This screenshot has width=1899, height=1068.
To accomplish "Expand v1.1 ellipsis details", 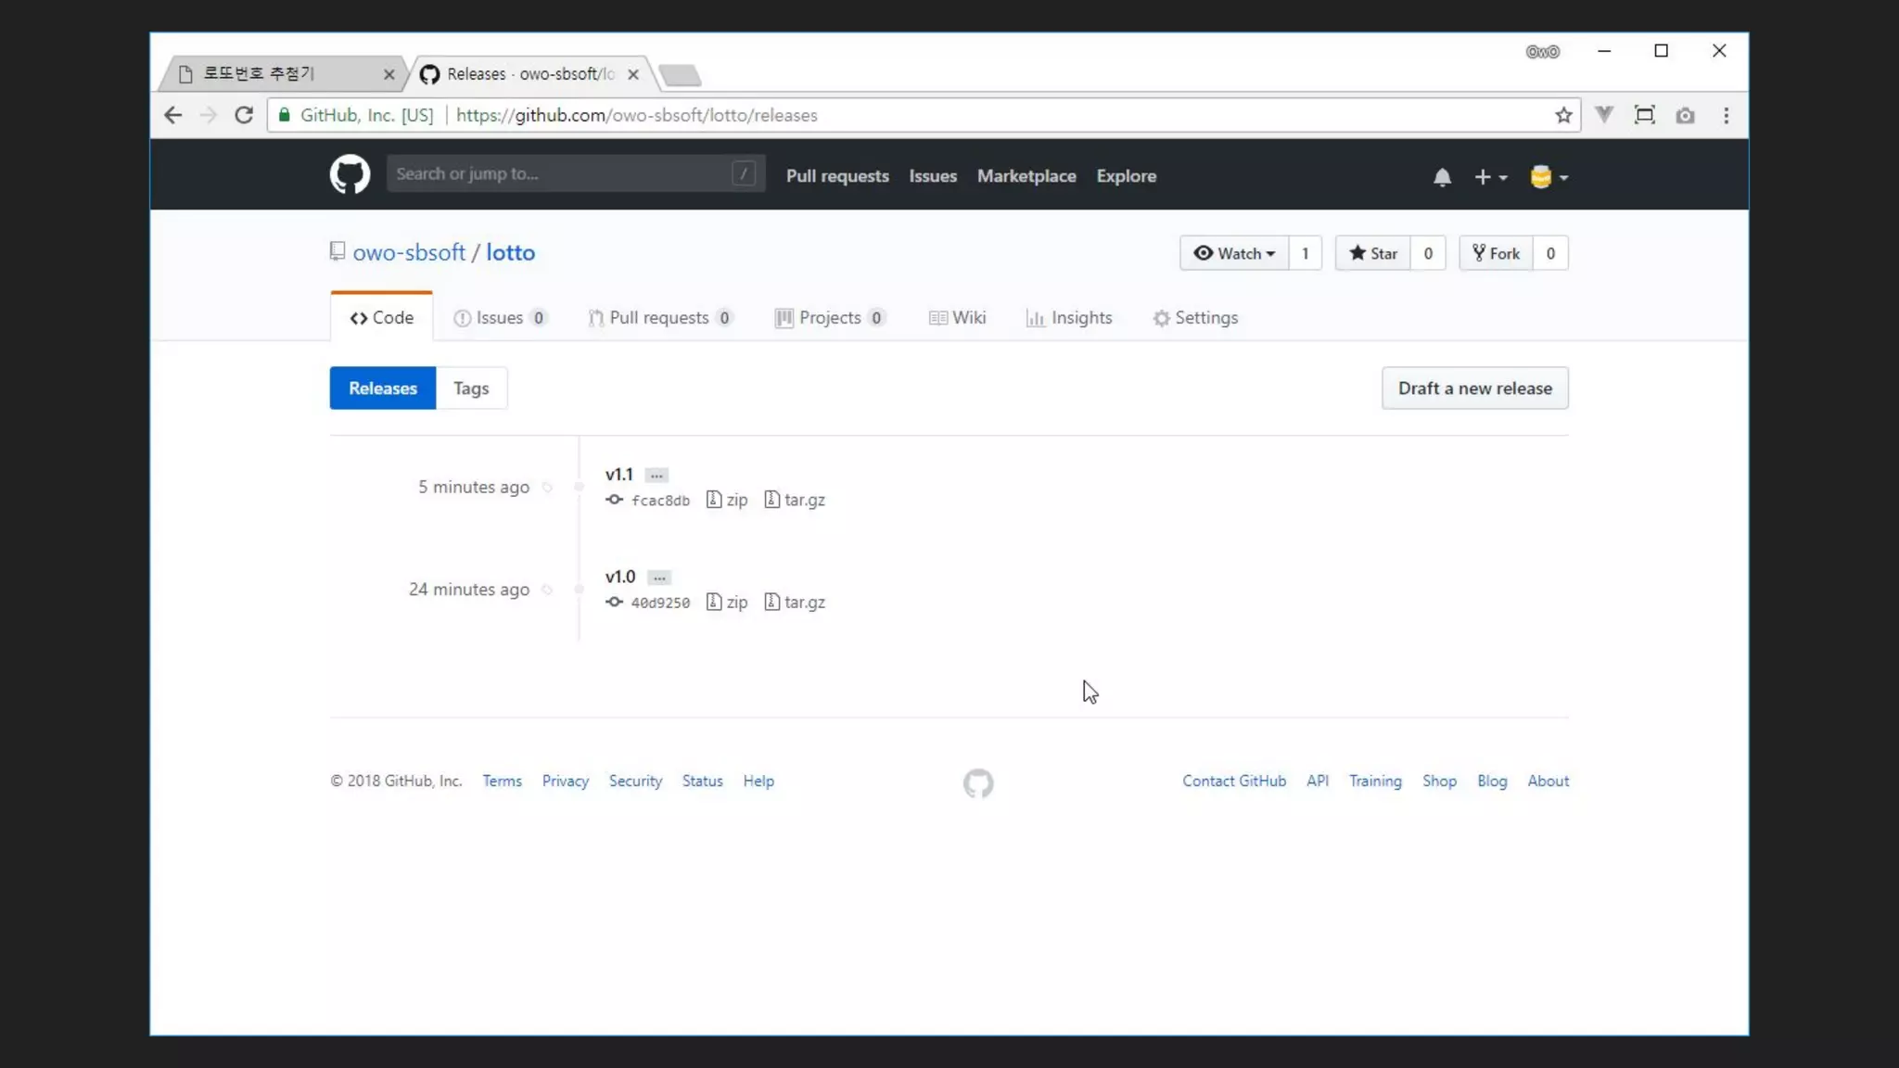I will pos(656,476).
